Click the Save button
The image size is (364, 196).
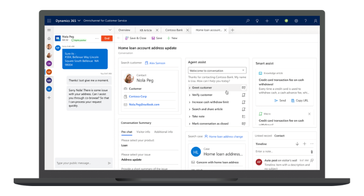pyautogui.click(x=157, y=38)
